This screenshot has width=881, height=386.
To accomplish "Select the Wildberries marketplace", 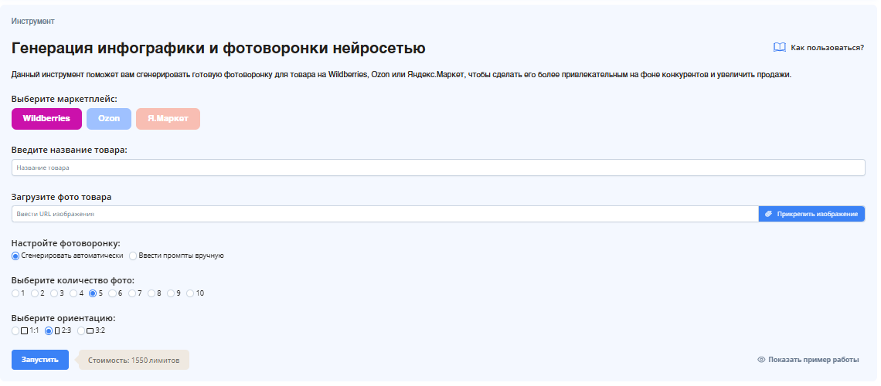I will tap(46, 119).
